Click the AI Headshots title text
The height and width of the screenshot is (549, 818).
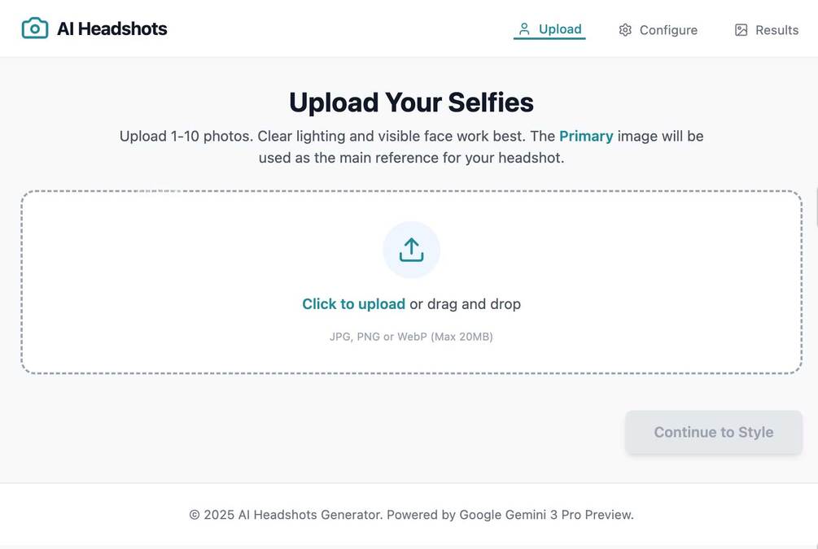pyautogui.click(x=112, y=29)
